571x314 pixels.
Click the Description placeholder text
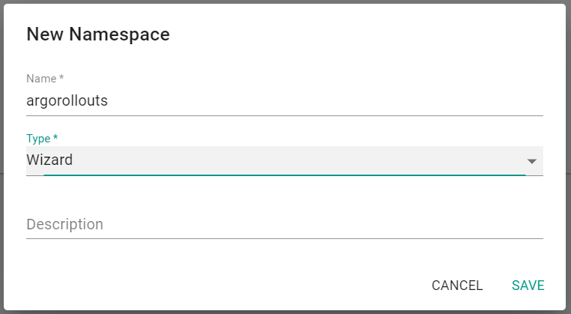(x=64, y=224)
